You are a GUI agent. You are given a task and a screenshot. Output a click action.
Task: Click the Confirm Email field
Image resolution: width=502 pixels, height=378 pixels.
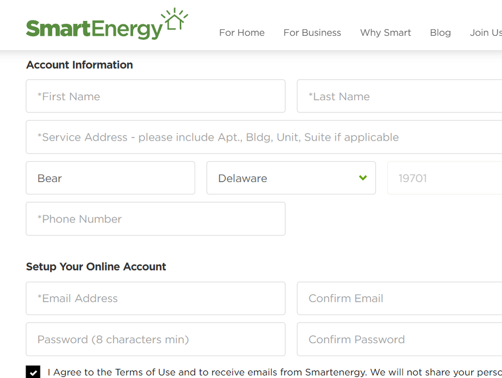pyautogui.click(x=400, y=298)
